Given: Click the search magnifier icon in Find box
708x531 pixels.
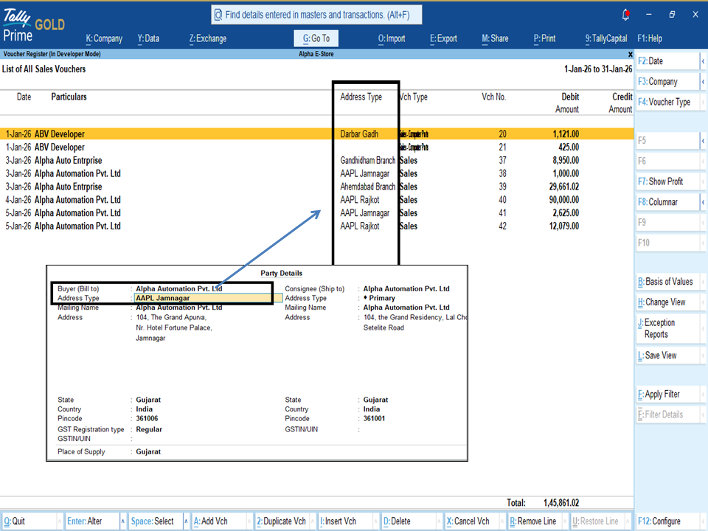Looking at the screenshot, I should 218,15.
